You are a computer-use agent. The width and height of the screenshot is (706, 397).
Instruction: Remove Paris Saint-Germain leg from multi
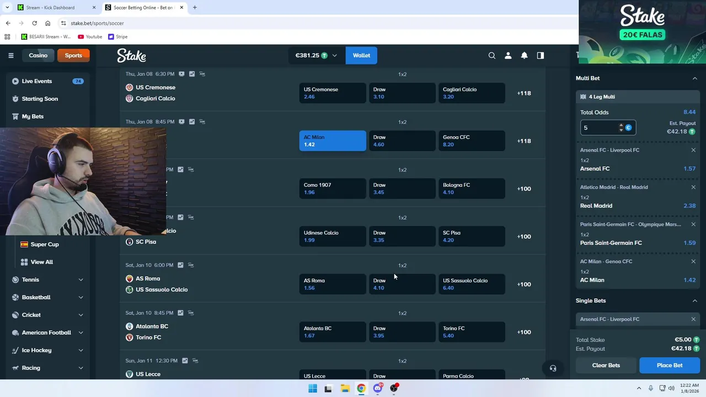(x=693, y=224)
